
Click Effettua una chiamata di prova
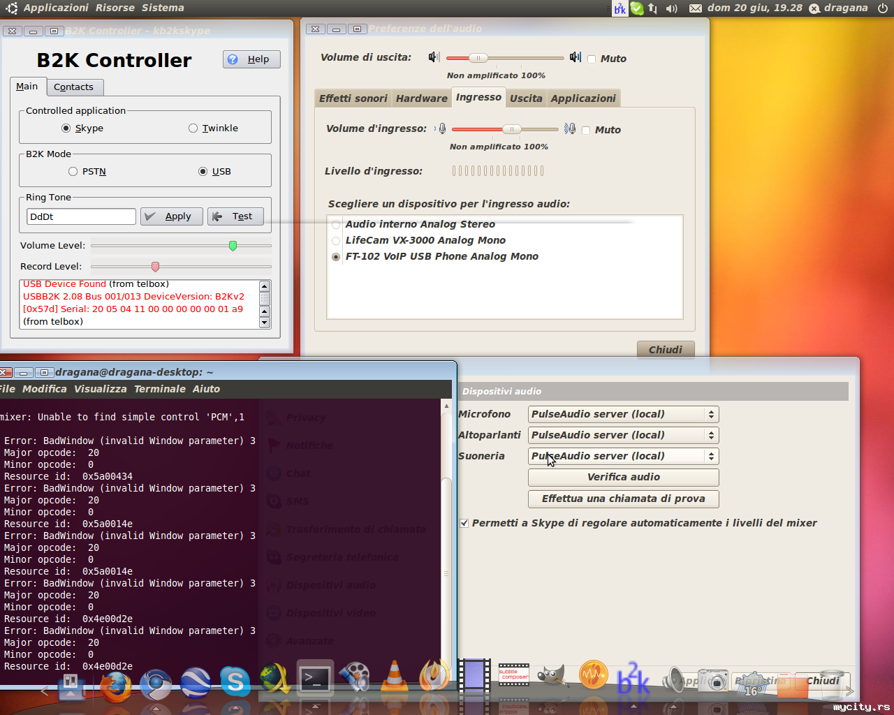click(x=624, y=499)
